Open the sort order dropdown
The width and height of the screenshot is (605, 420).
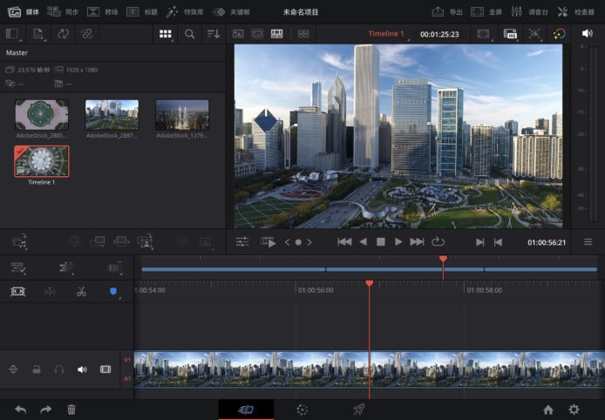coord(214,34)
